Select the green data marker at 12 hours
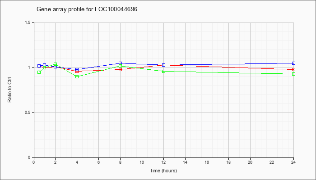This screenshot has width=316, height=180. [x=163, y=71]
